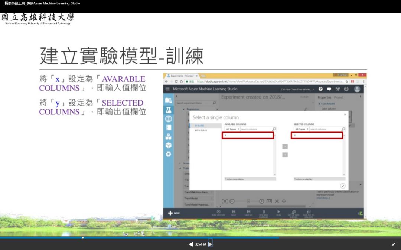Switch to the Project tab
Screen dimensions: 401x250
click(339, 97)
